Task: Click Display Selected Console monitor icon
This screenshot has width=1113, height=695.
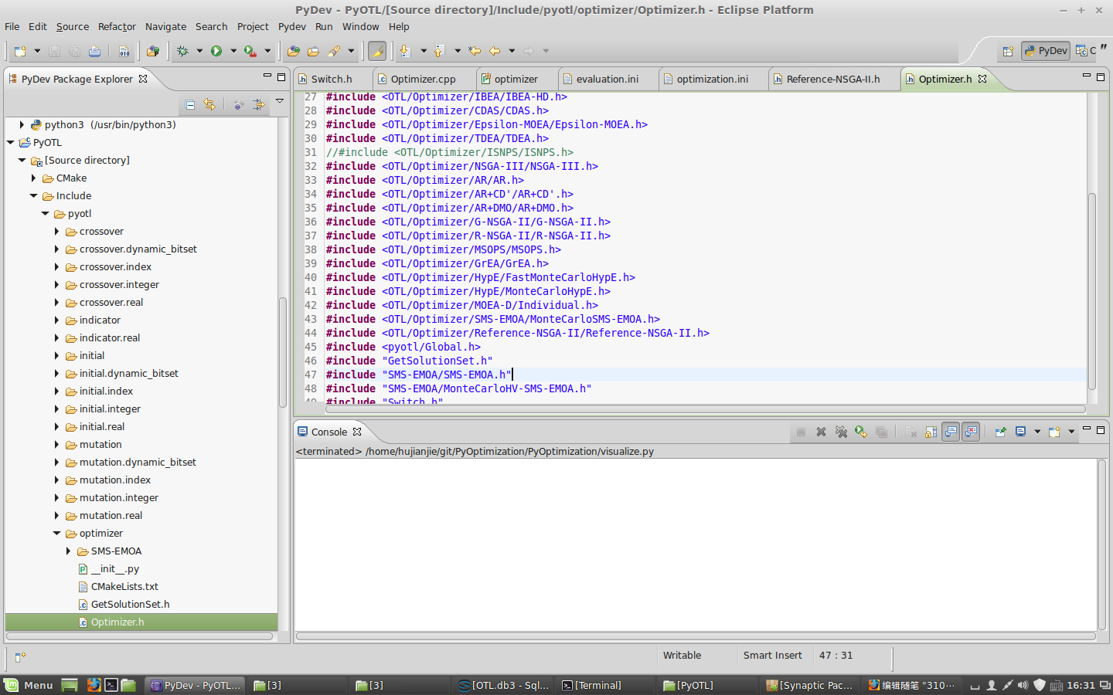Action: coord(1020,432)
